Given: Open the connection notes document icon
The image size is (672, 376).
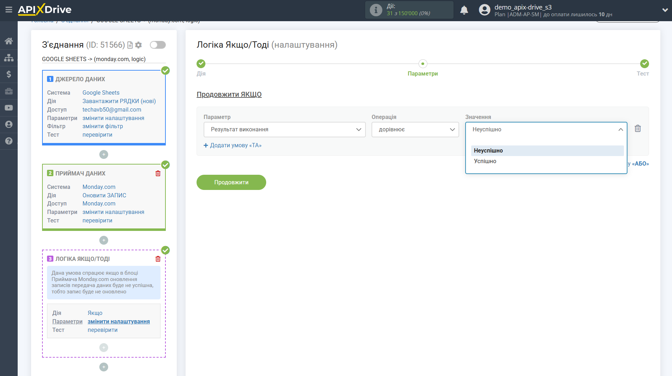Looking at the screenshot, I should tap(130, 45).
